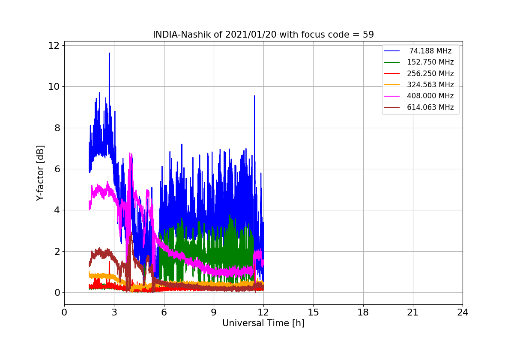Click the plot title mentioning INDIA-Nashik
This screenshot has height=342, width=514.
(263, 35)
